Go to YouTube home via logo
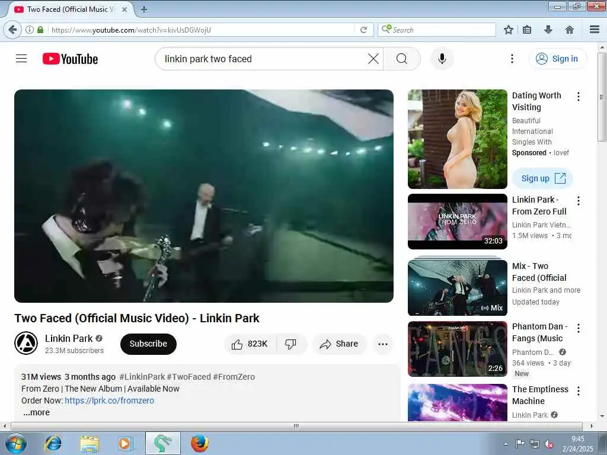 (x=70, y=59)
